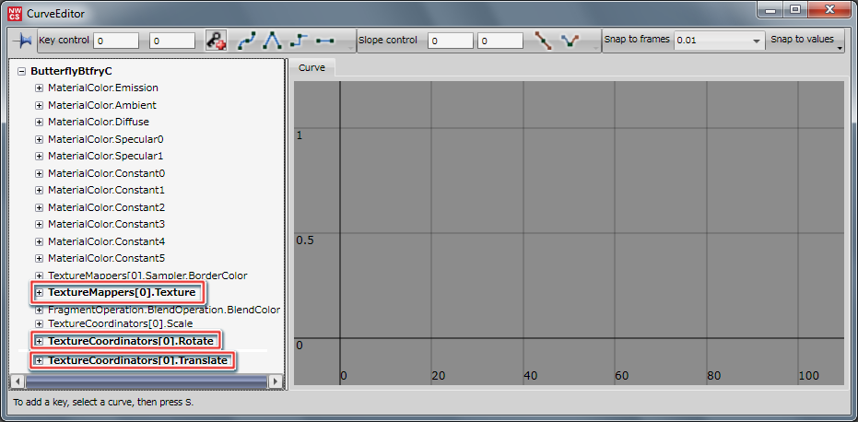The height and width of the screenshot is (422, 858).
Task: Collapse the ButterflyBtfryC root node
Action: coord(22,71)
